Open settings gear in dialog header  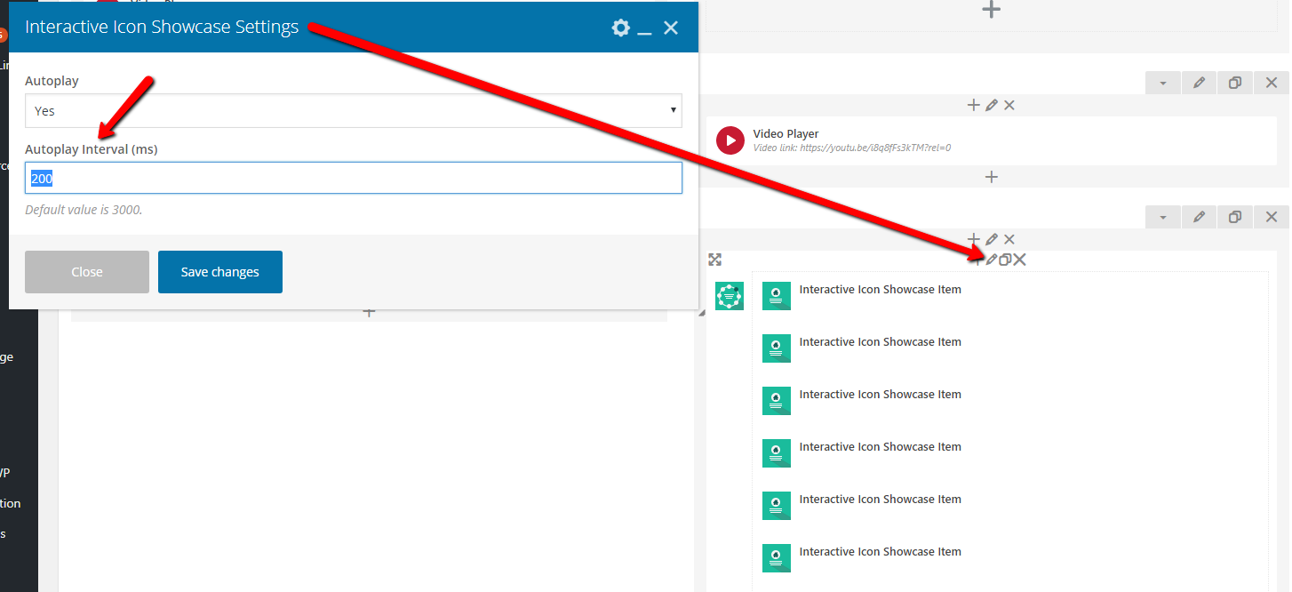tap(620, 28)
